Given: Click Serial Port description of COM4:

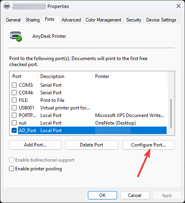Looking at the screenshot, I should [x=51, y=93].
